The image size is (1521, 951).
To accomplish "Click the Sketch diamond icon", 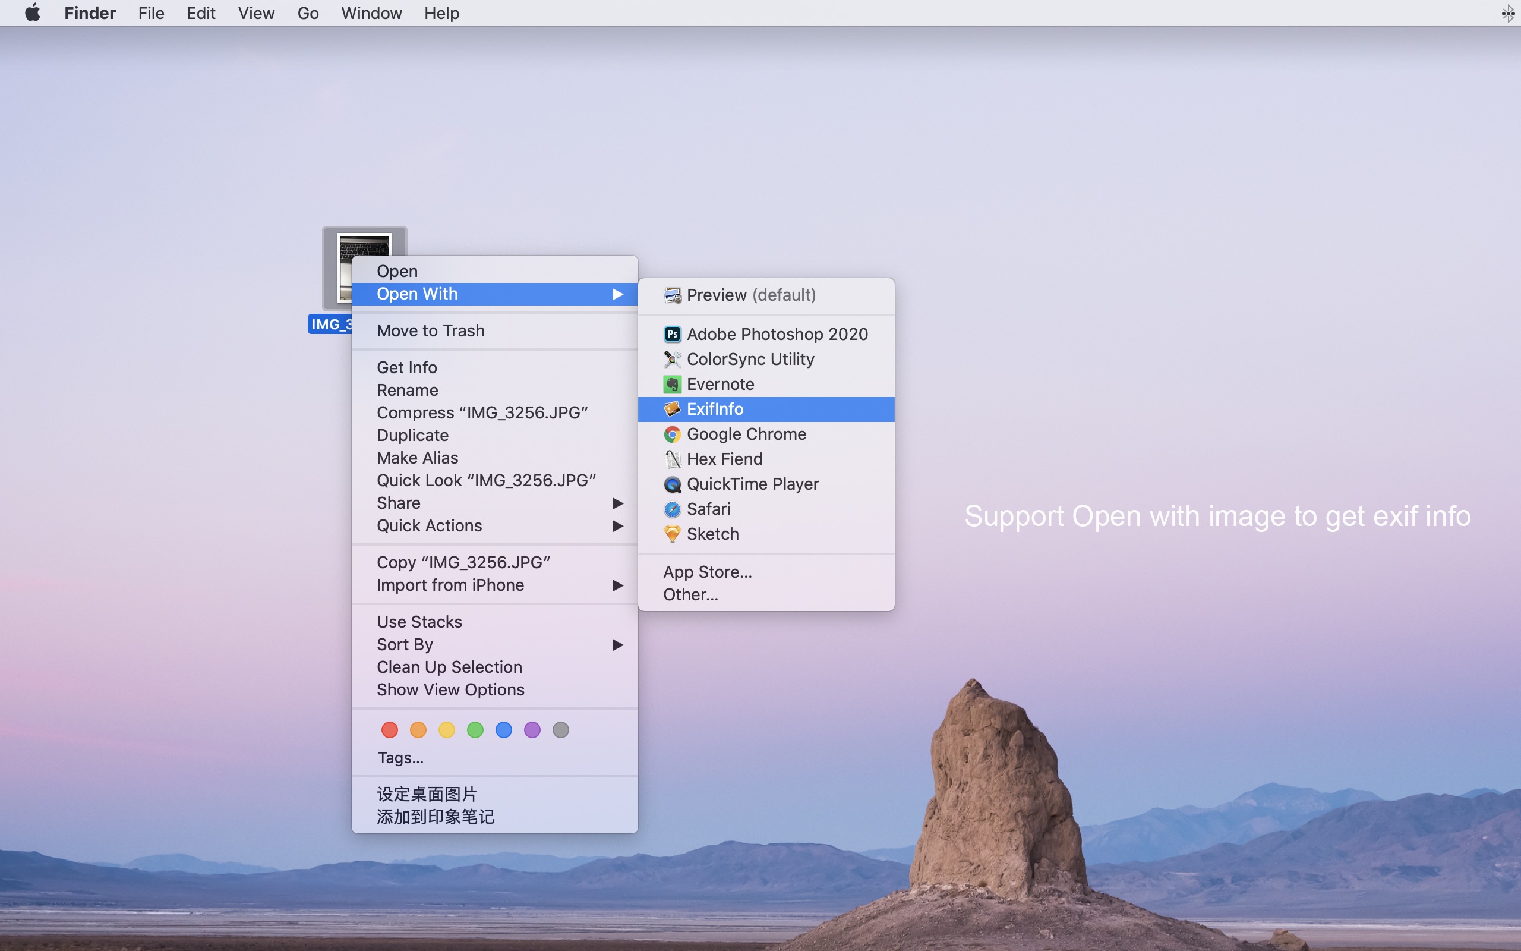I will click(672, 534).
